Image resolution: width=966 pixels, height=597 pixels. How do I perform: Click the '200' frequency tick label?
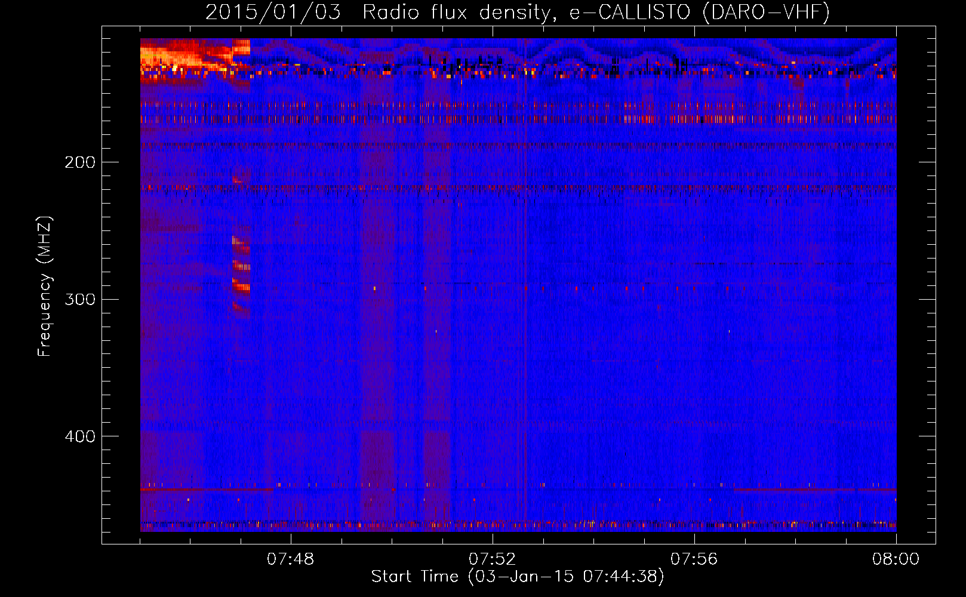tap(80, 162)
